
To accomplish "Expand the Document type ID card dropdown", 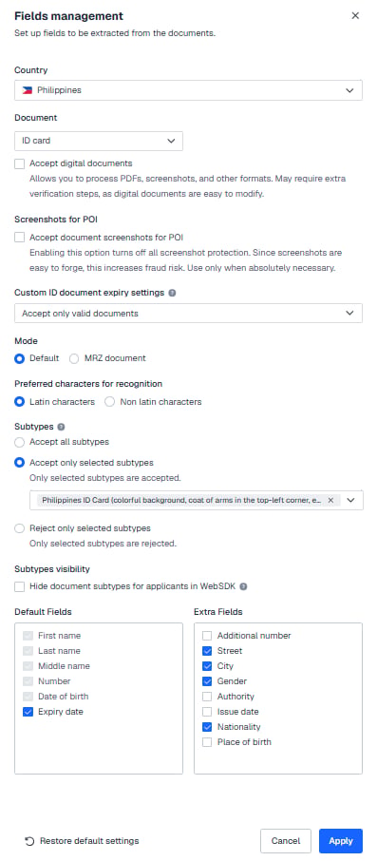I will click(99, 141).
